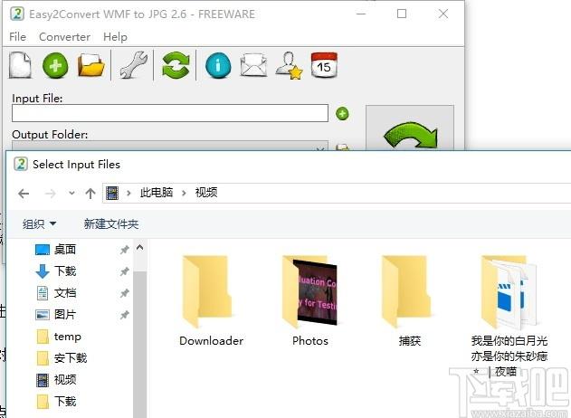Click the green Add file toolbar icon
The image size is (571, 418).
pyautogui.click(x=55, y=66)
